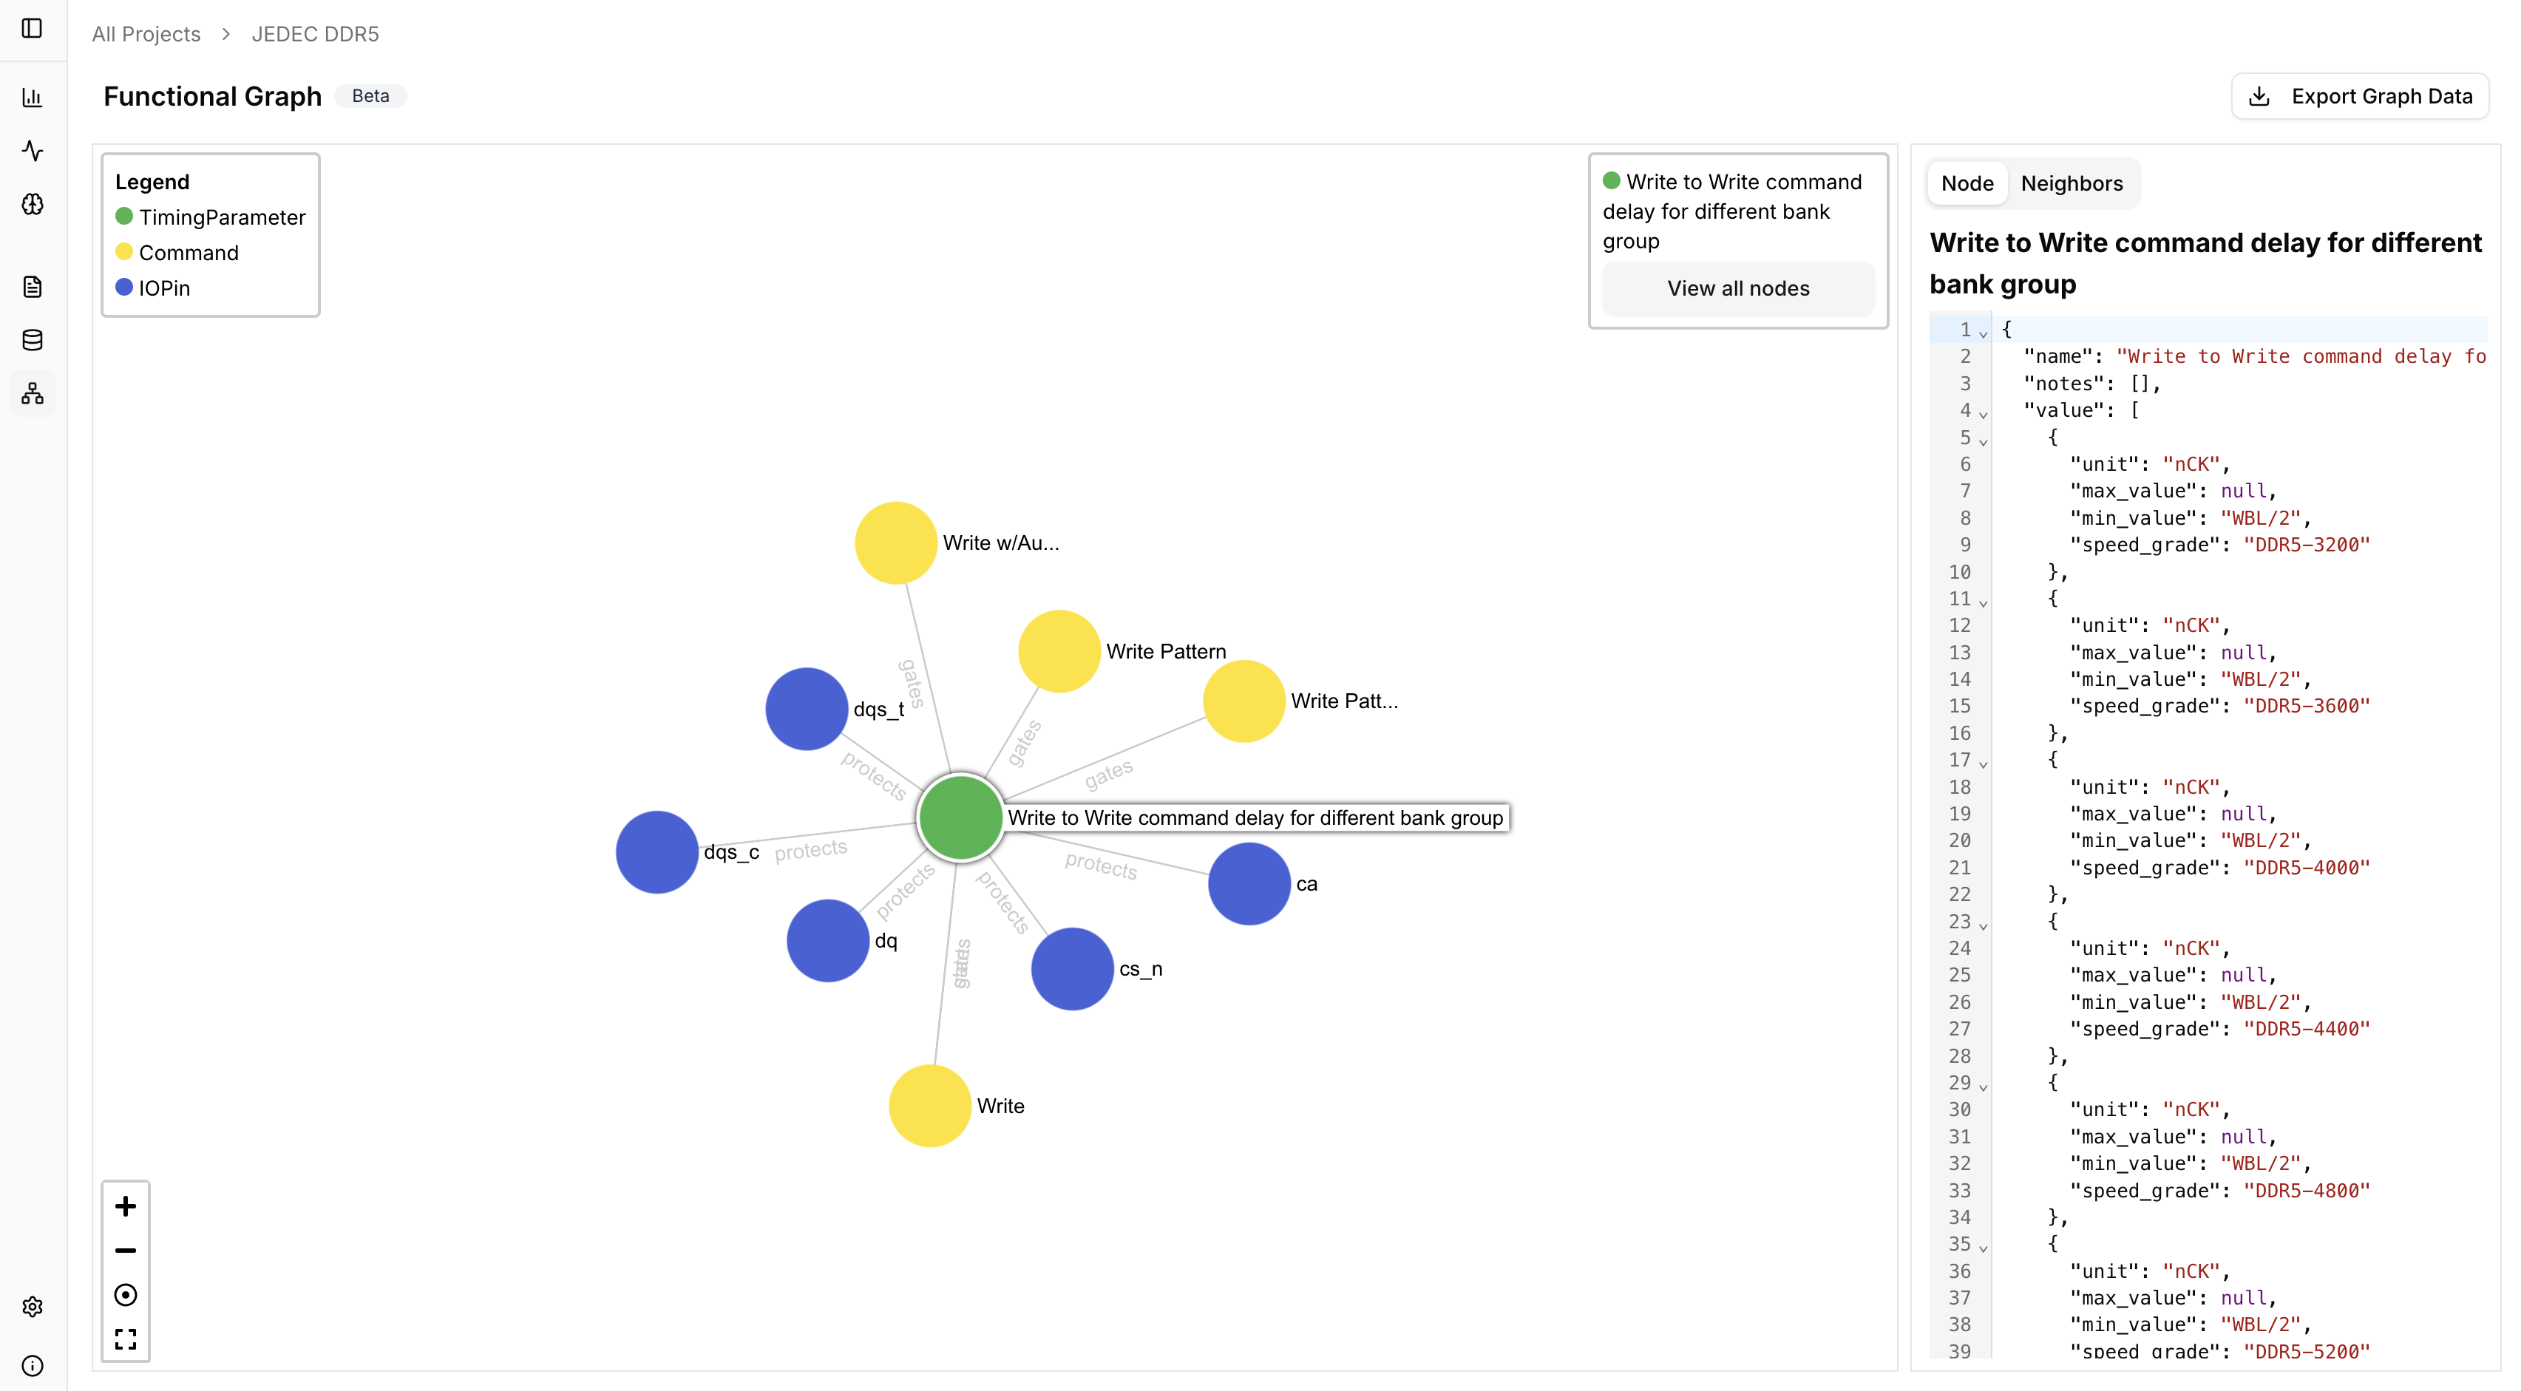Open the document icon in the sidebar
Image resolution: width=2521 pixels, height=1391 pixels.
tap(33, 285)
